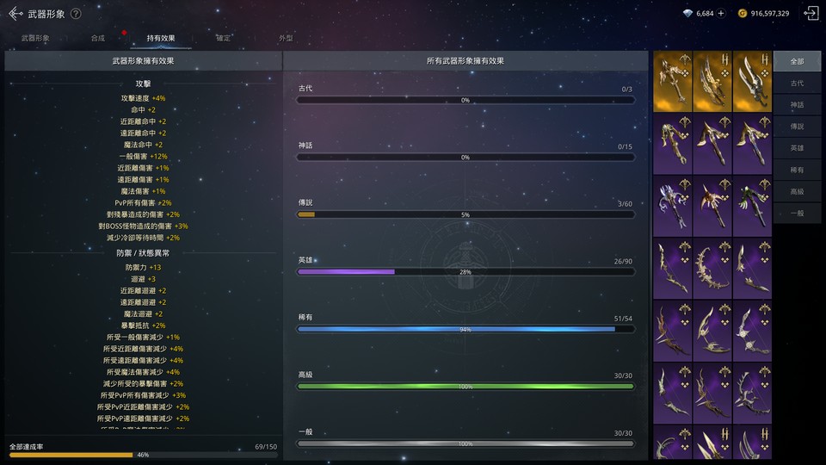Select the first golden weapon thumbnail
The width and height of the screenshot is (826, 465).
(673, 82)
